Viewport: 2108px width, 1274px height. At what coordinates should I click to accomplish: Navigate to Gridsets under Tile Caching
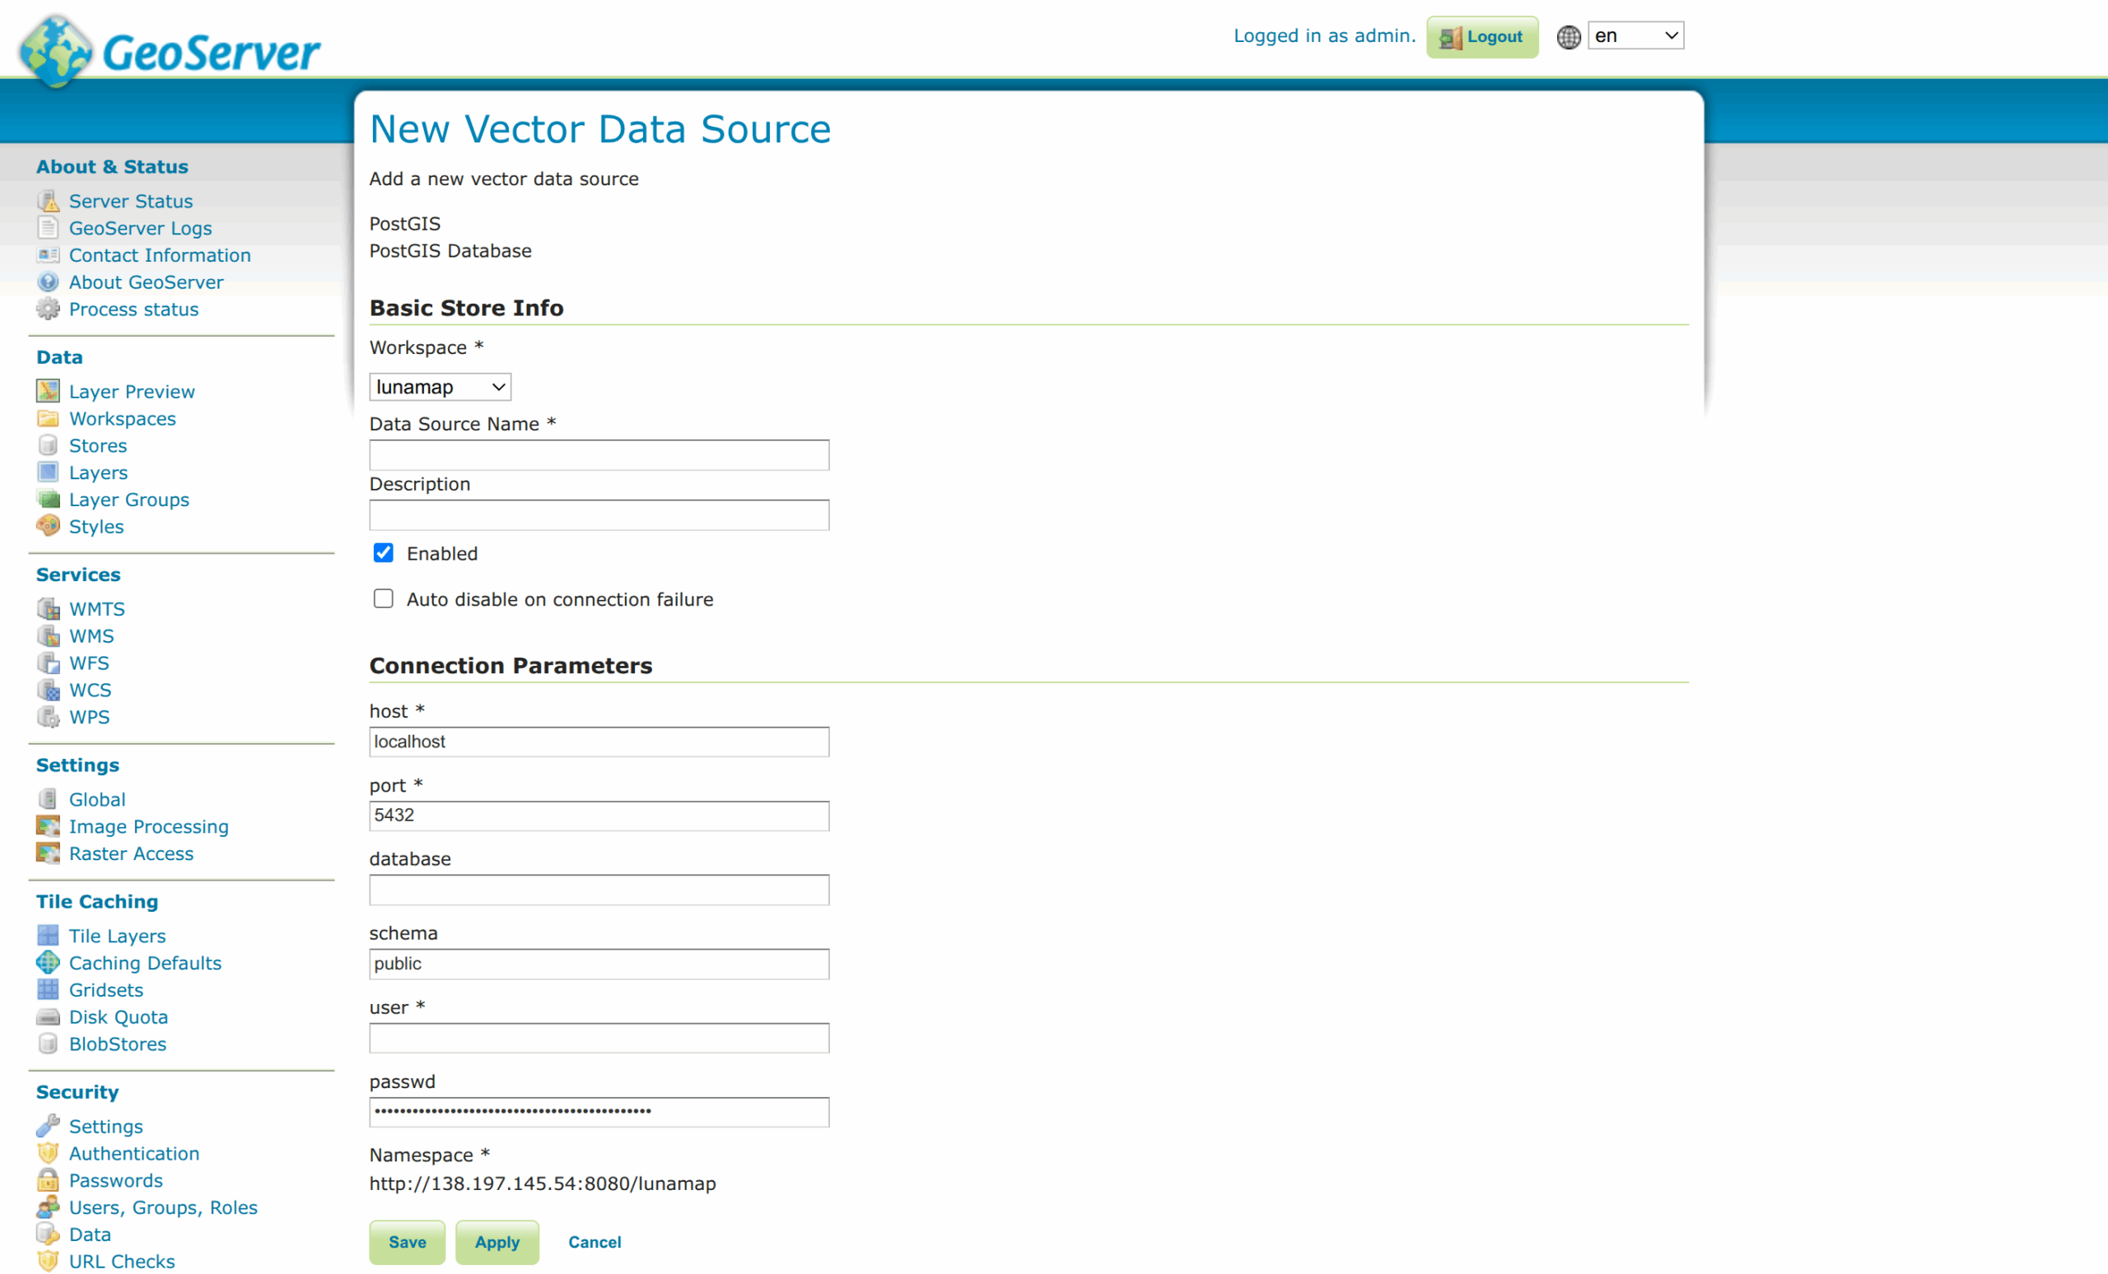pyautogui.click(x=106, y=989)
